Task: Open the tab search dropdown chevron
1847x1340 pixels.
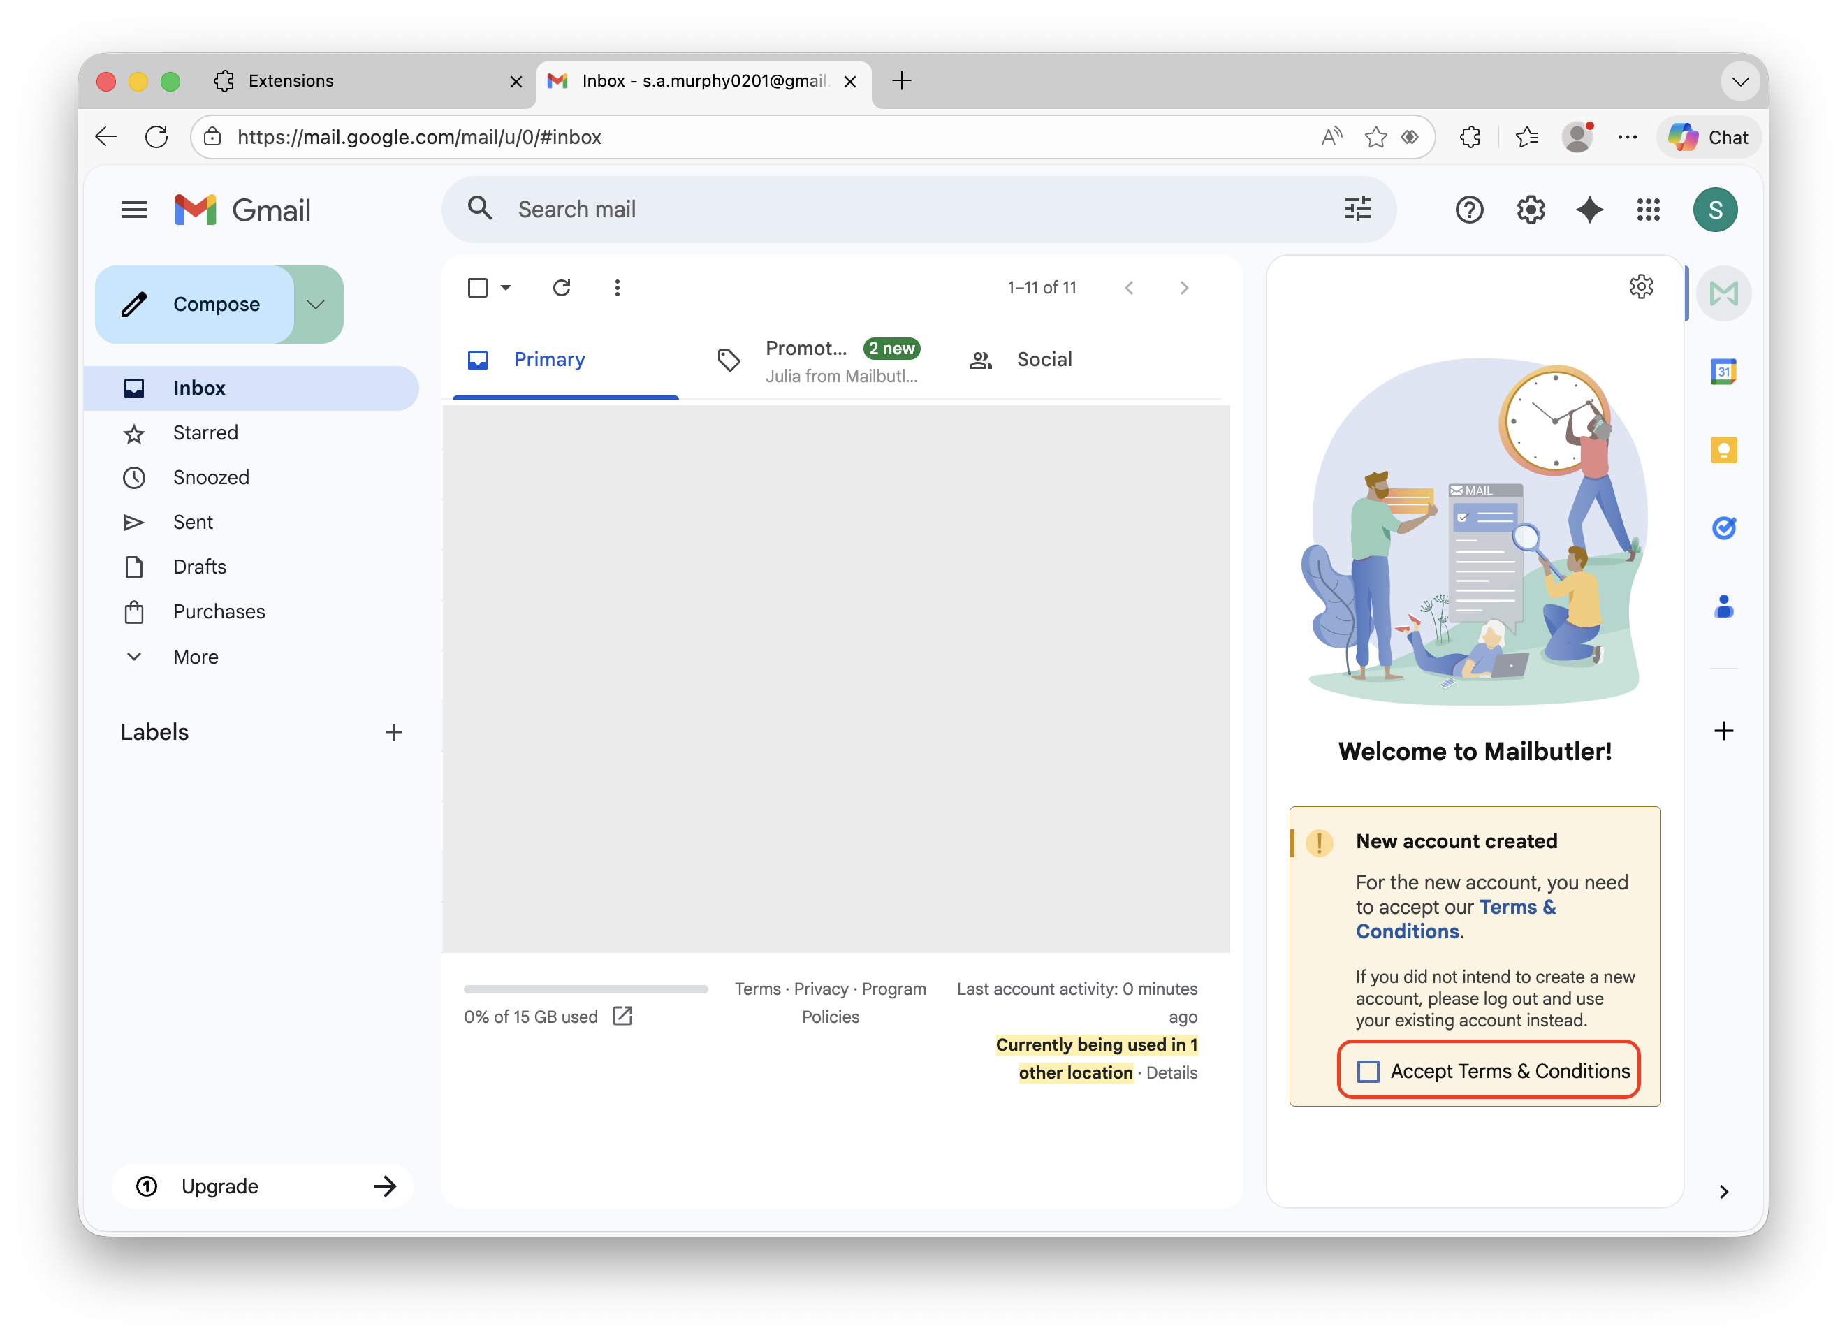Action: pyautogui.click(x=1740, y=82)
